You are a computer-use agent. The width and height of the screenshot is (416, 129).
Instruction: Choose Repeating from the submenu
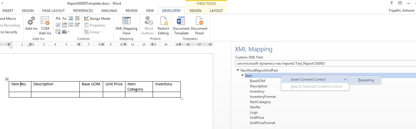366,80
